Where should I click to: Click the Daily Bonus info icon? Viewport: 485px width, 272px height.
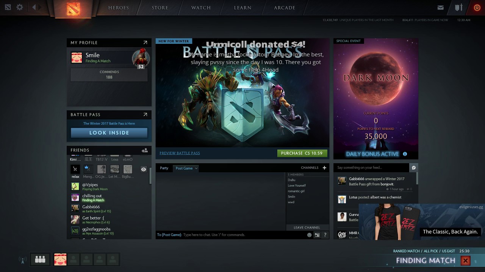click(405, 154)
